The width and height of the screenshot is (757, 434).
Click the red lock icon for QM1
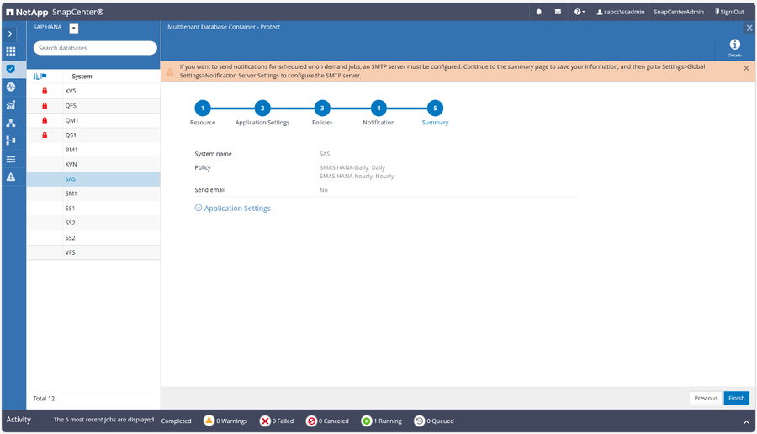45,120
